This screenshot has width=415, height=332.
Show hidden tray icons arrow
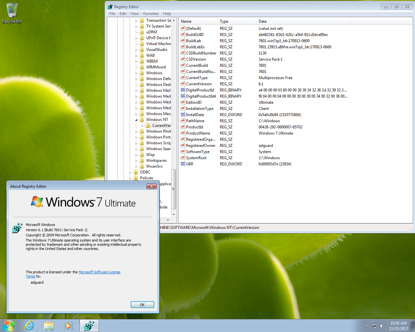[x=366, y=326]
